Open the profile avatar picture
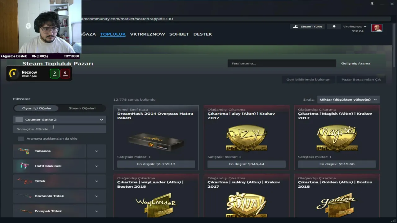 (377, 28)
